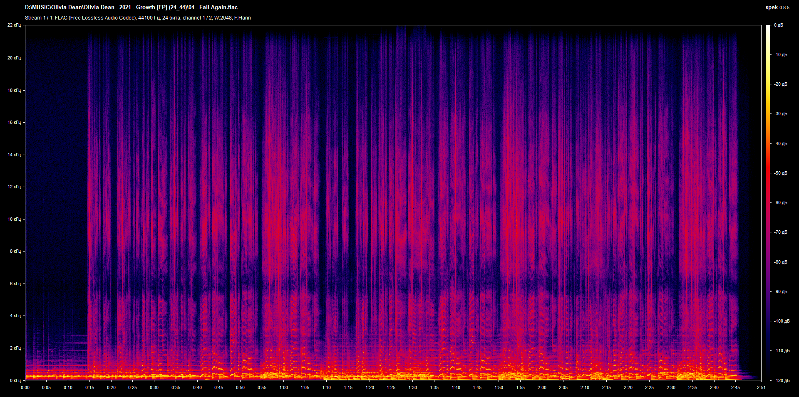This screenshot has width=799, height=397.
Task: Click the 4 кГц frequency label
Action: pos(15,316)
